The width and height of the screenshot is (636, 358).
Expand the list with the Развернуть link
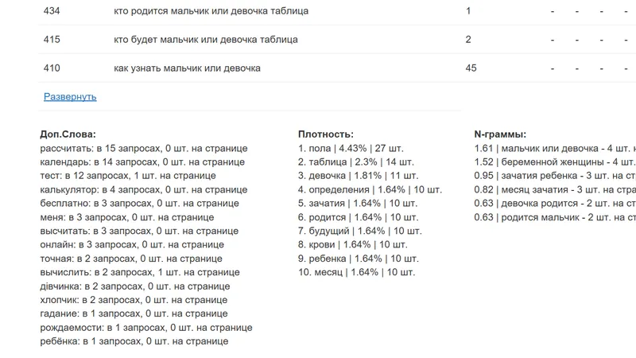(x=70, y=96)
